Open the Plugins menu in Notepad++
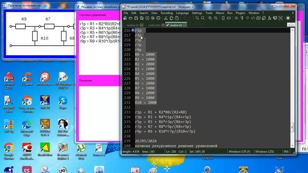The width and height of the screenshot is (308, 173). [240, 13]
